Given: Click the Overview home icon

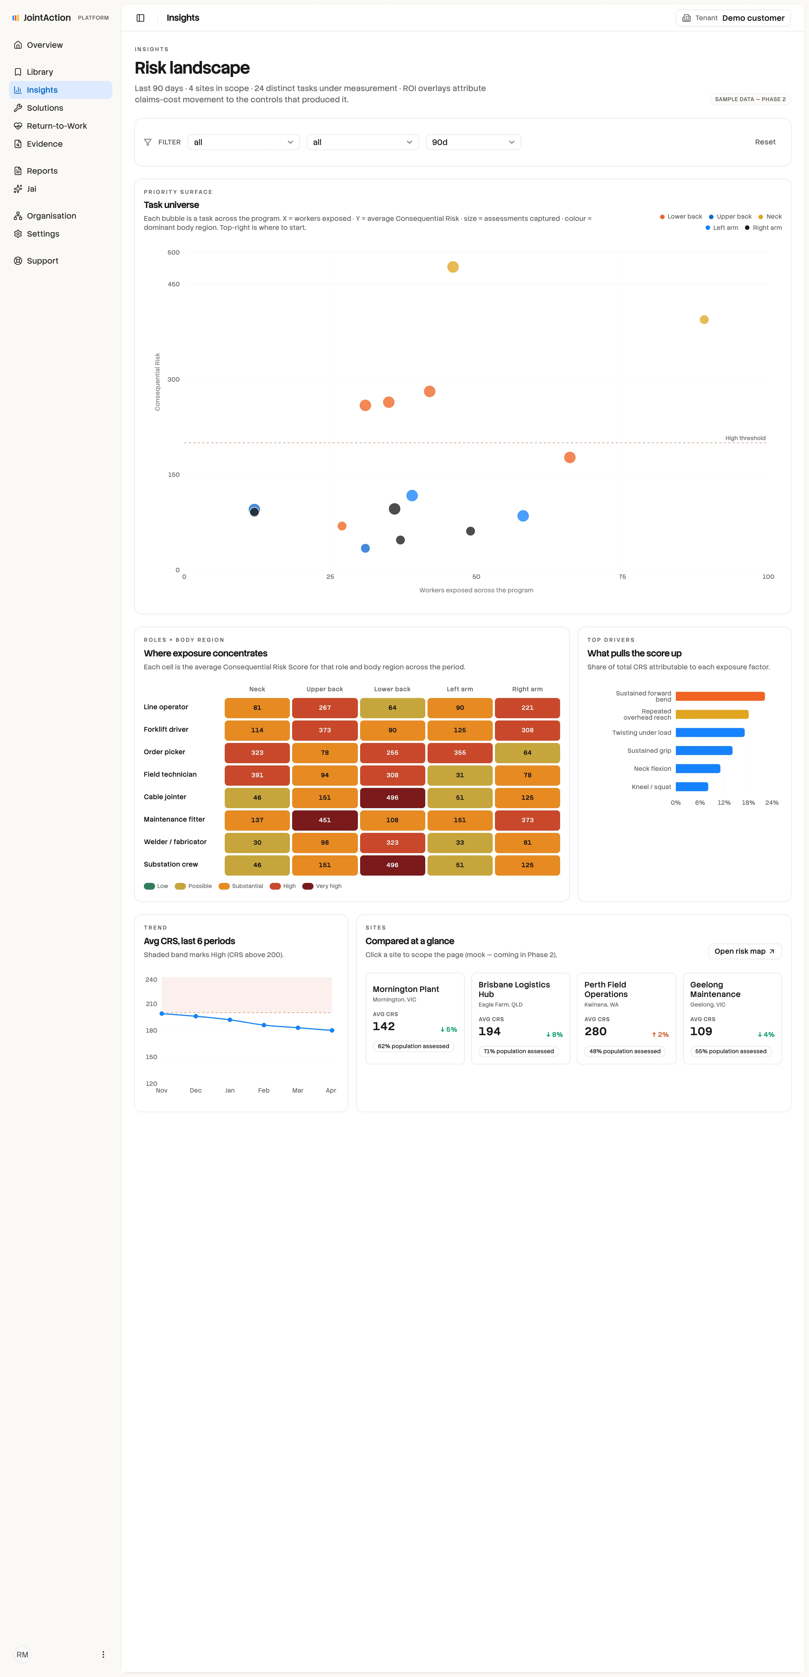Looking at the screenshot, I should tap(18, 45).
